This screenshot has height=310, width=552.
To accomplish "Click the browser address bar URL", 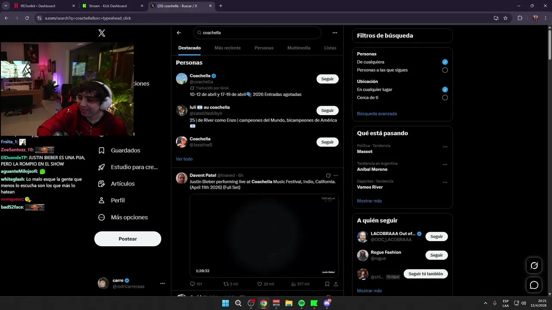I will coord(88,18).
